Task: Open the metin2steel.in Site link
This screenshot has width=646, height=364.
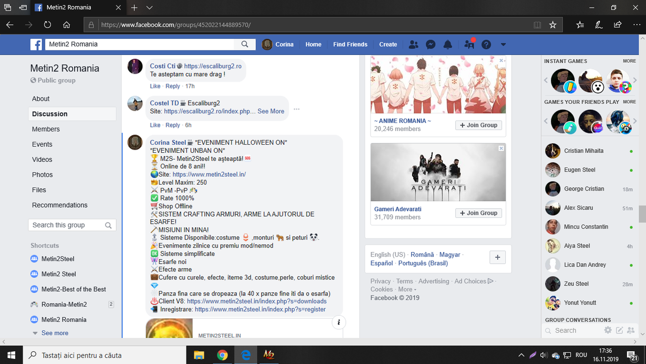Action: tap(209, 174)
